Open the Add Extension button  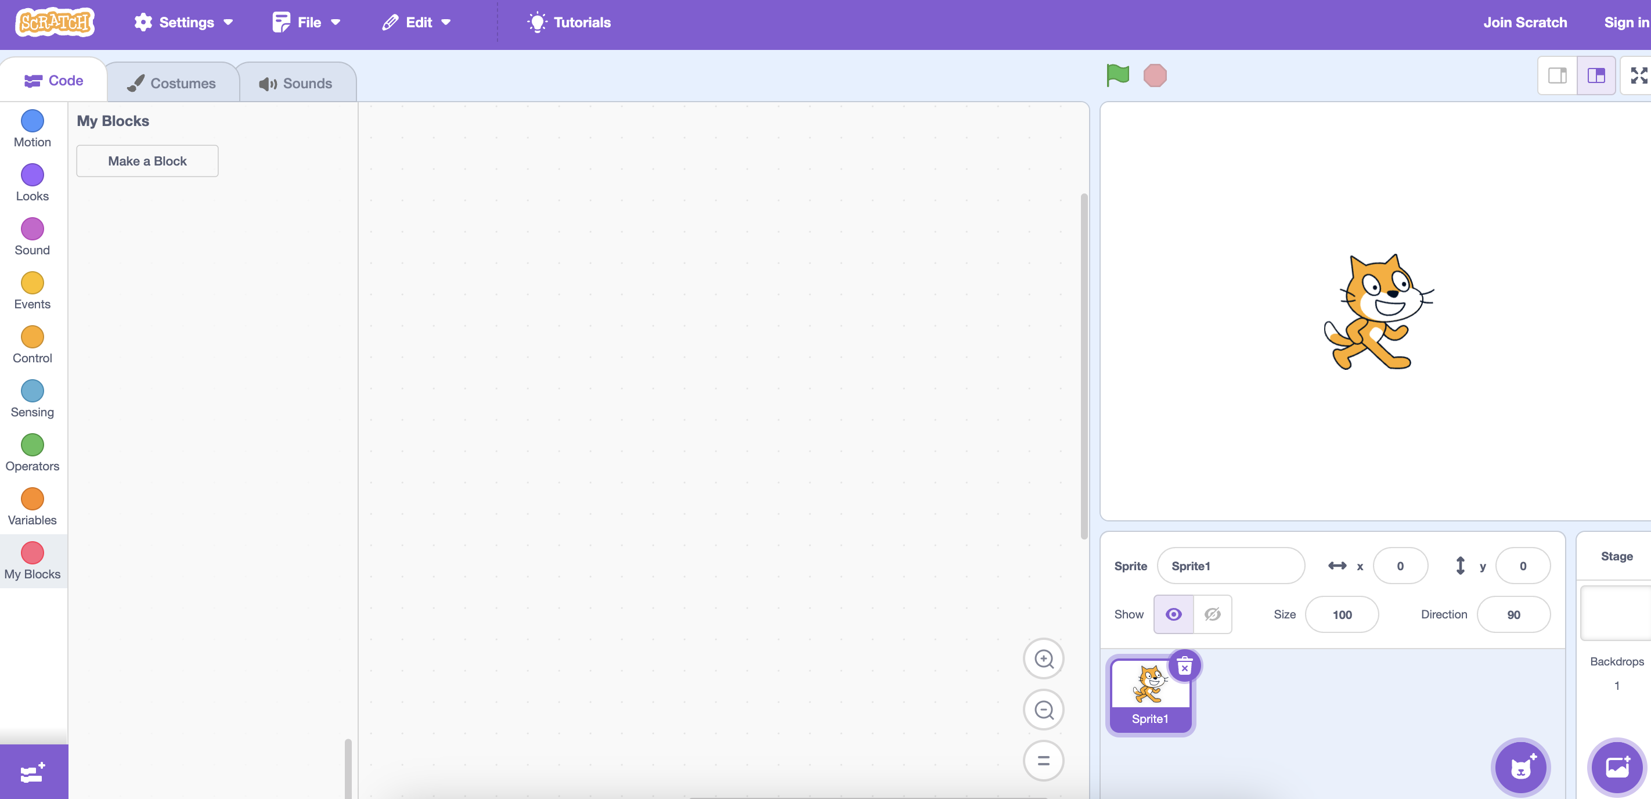33,772
